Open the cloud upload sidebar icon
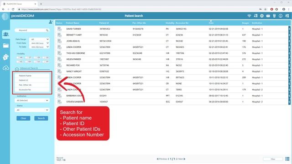Screen dimensions: 292x164 pos(6,68)
